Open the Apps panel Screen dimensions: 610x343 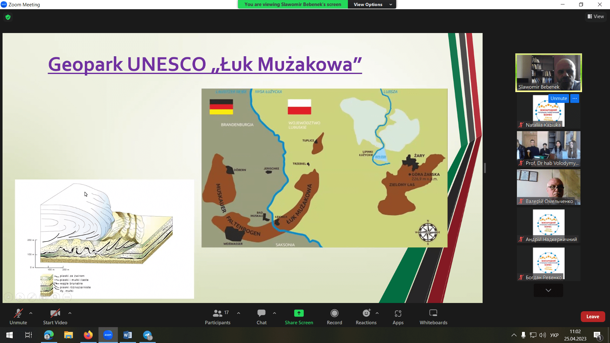tap(398, 317)
